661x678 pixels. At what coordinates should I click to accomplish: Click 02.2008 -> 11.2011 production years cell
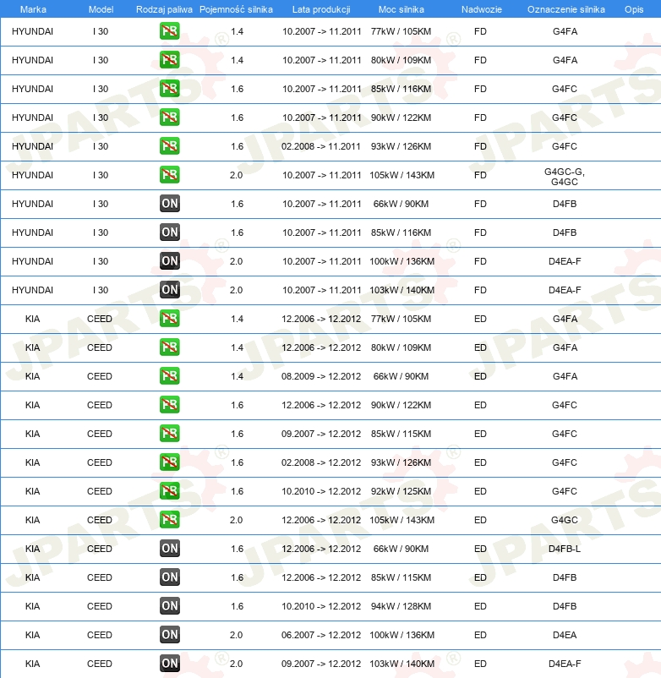tap(320, 146)
